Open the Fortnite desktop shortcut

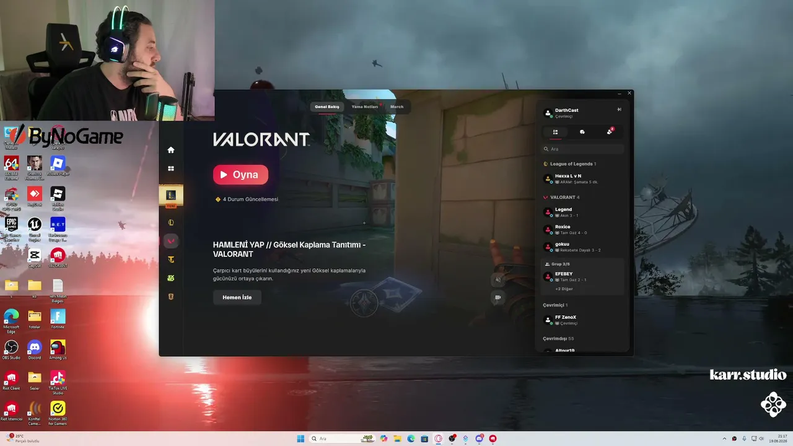coord(58,319)
